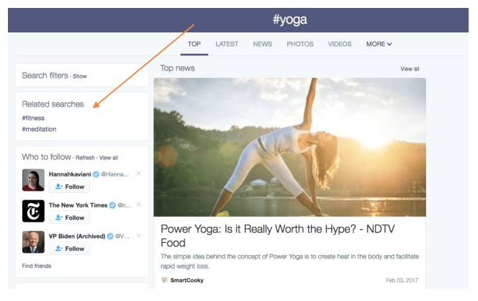Follow The New York Times
This screenshot has height=301, width=478.
pyautogui.click(x=69, y=217)
